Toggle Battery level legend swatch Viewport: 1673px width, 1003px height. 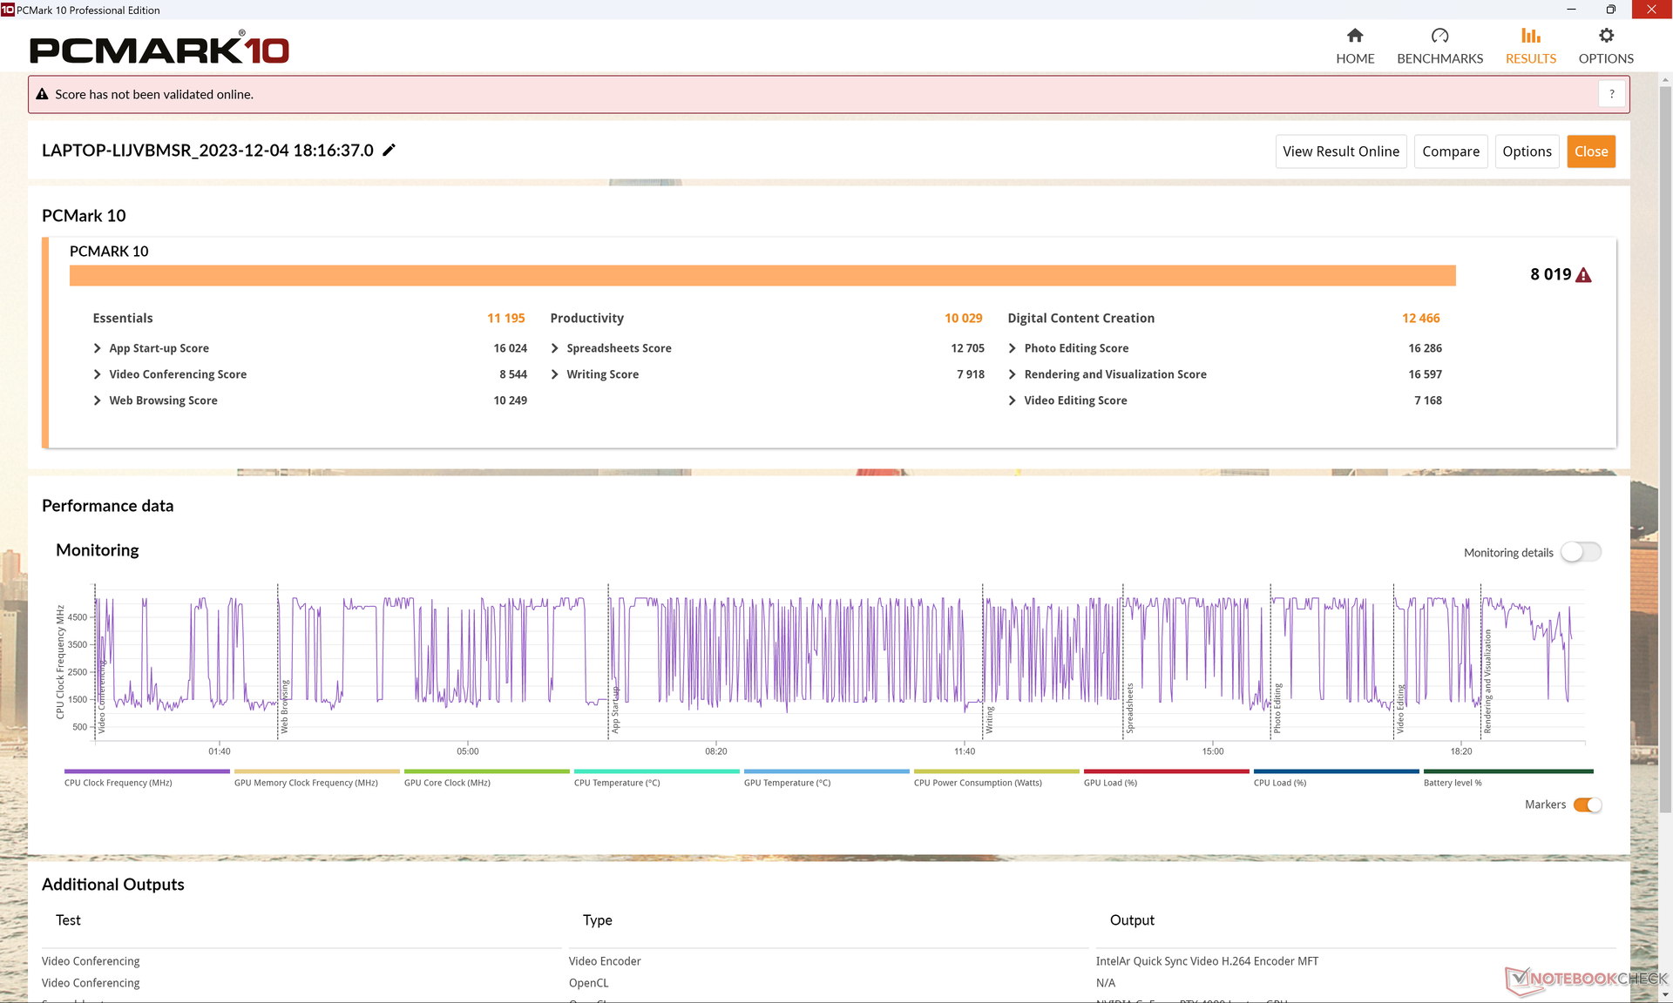(1507, 771)
